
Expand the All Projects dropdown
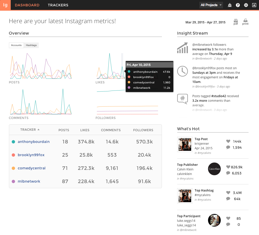211,5
